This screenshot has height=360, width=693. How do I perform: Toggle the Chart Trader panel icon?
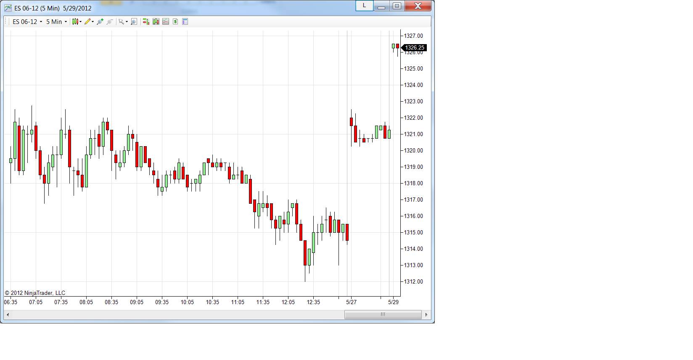click(146, 22)
